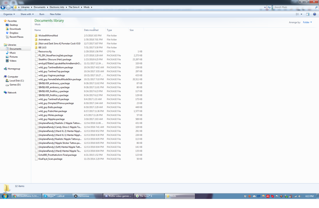
Task: Open the recent pages dropdown arrow
Action: click(x=12, y=7)
